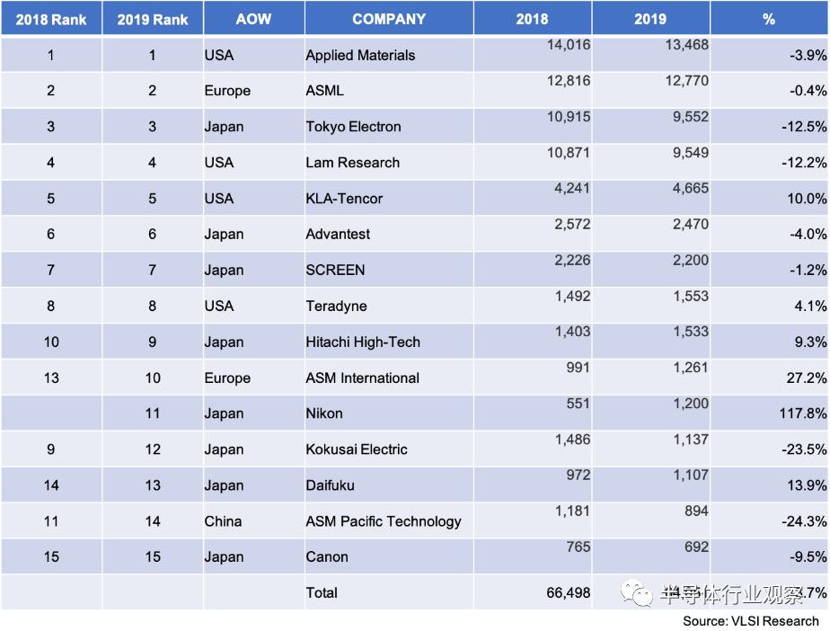Viewport: 830px width, 631px height.
Task: Select Kokusai Electric's -23.5% cell
Action: (x=806, y=449)
